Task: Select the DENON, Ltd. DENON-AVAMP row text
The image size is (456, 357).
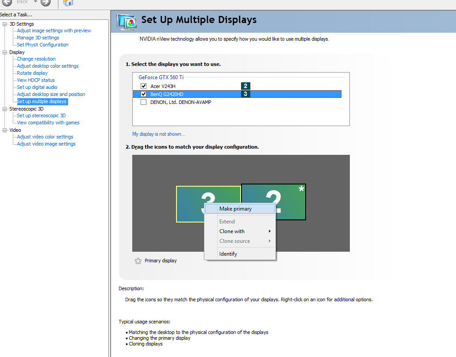Action: [180, 102]
